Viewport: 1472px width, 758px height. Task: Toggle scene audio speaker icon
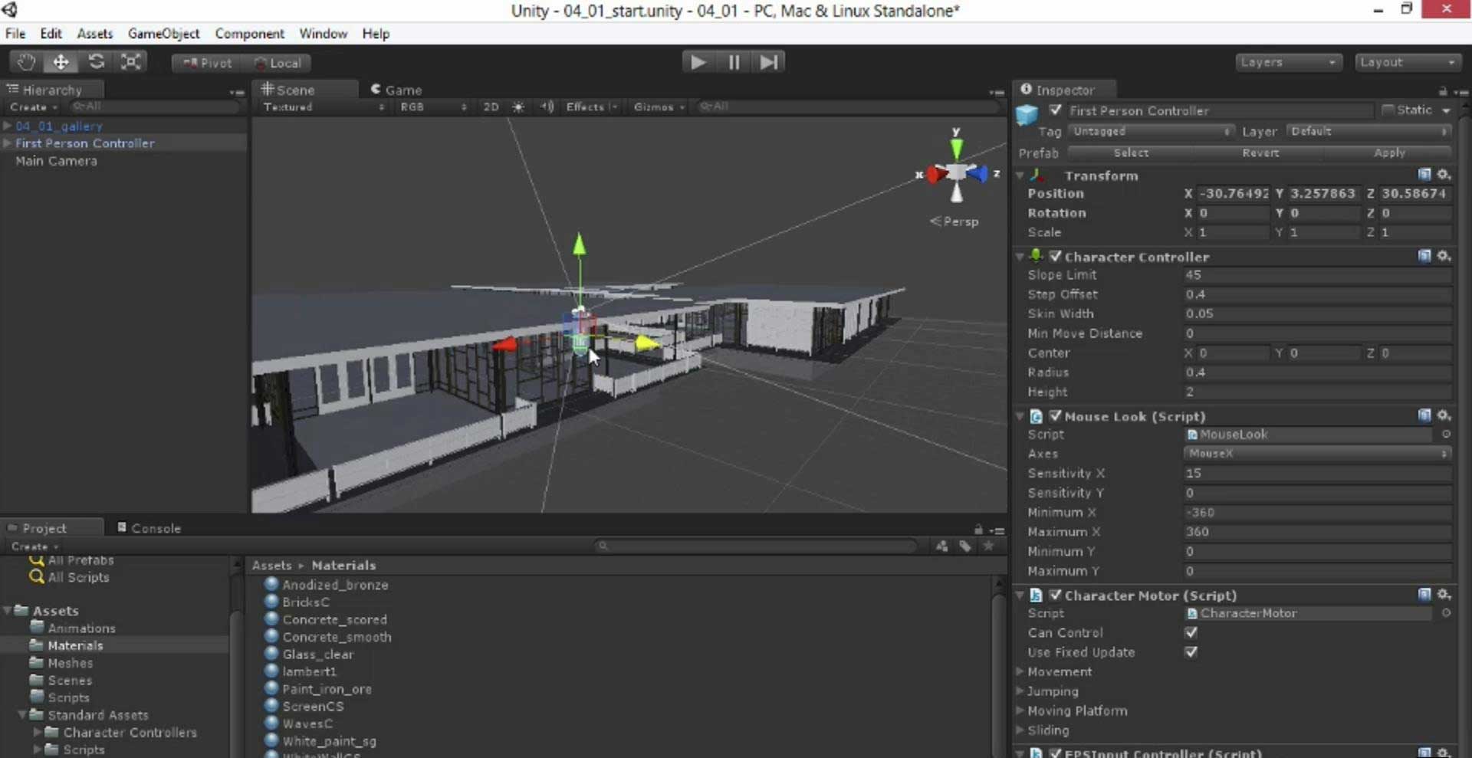(547, 107)
